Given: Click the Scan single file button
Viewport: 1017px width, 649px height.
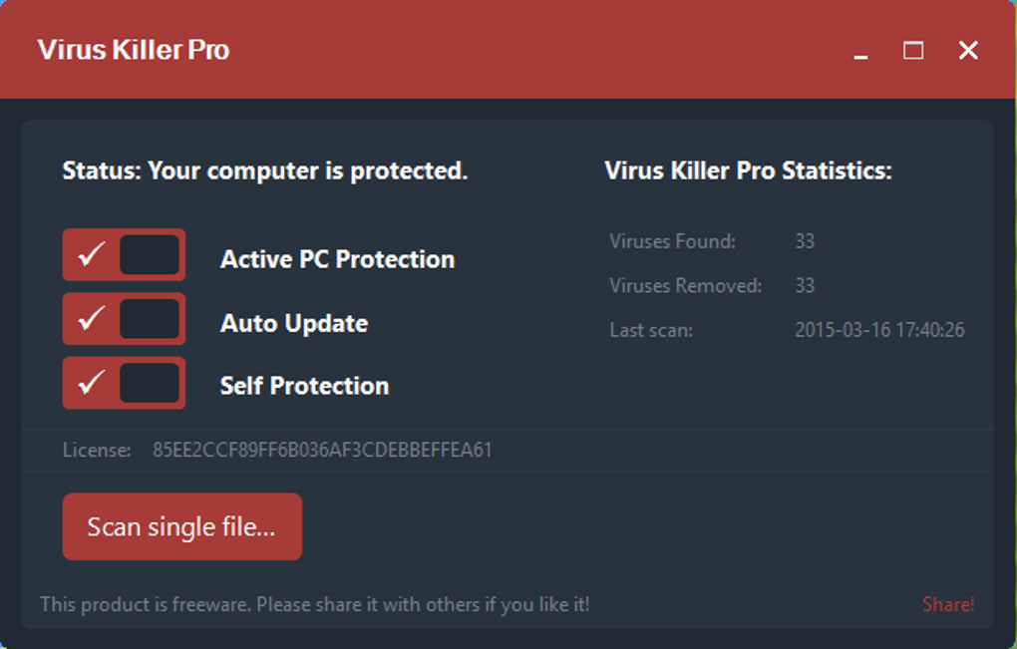Looking at the screenshot, I should pyautogui.click(x=181, y=526).
